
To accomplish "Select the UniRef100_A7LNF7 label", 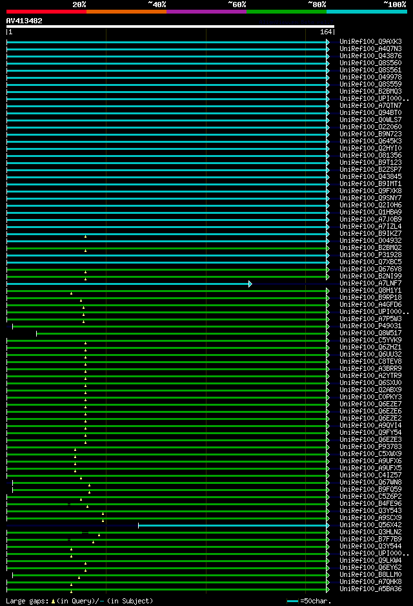I will point(370,283).
